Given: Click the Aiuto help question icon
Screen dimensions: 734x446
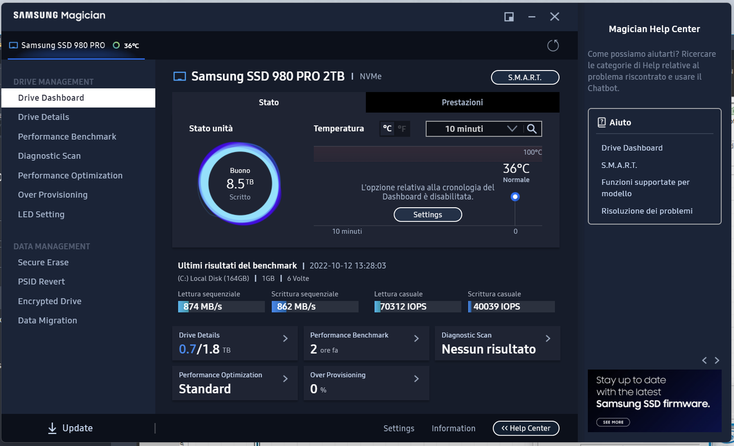Looking at the screenshot, I should pos(602,122).
